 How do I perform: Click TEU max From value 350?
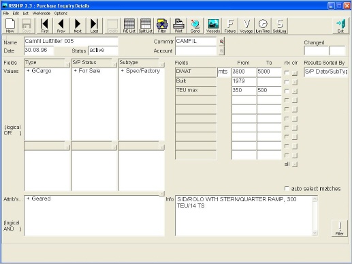[x=244, y=90]
